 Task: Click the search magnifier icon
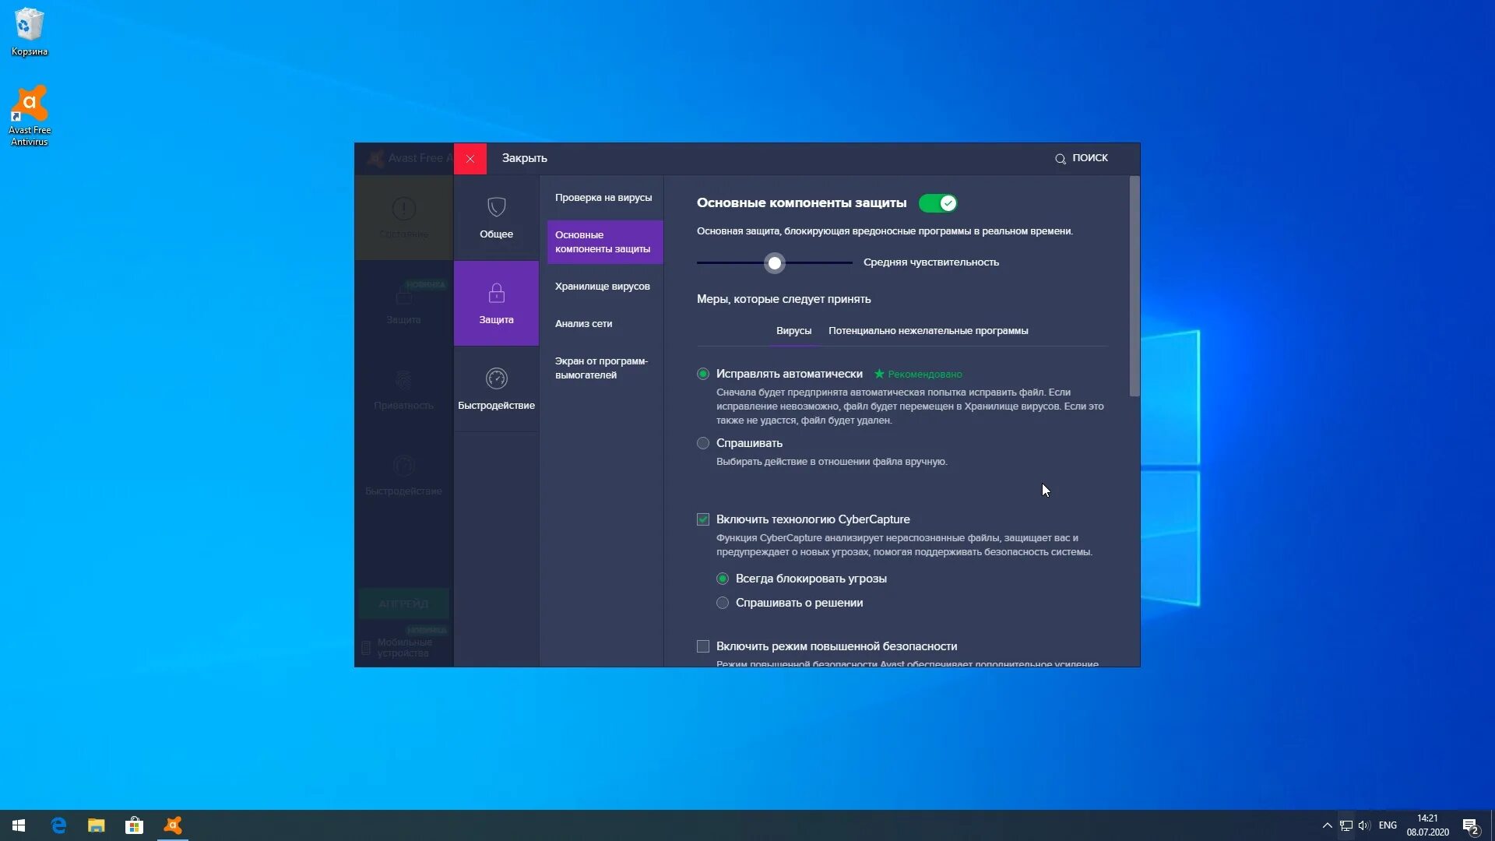pos(1060,159)
